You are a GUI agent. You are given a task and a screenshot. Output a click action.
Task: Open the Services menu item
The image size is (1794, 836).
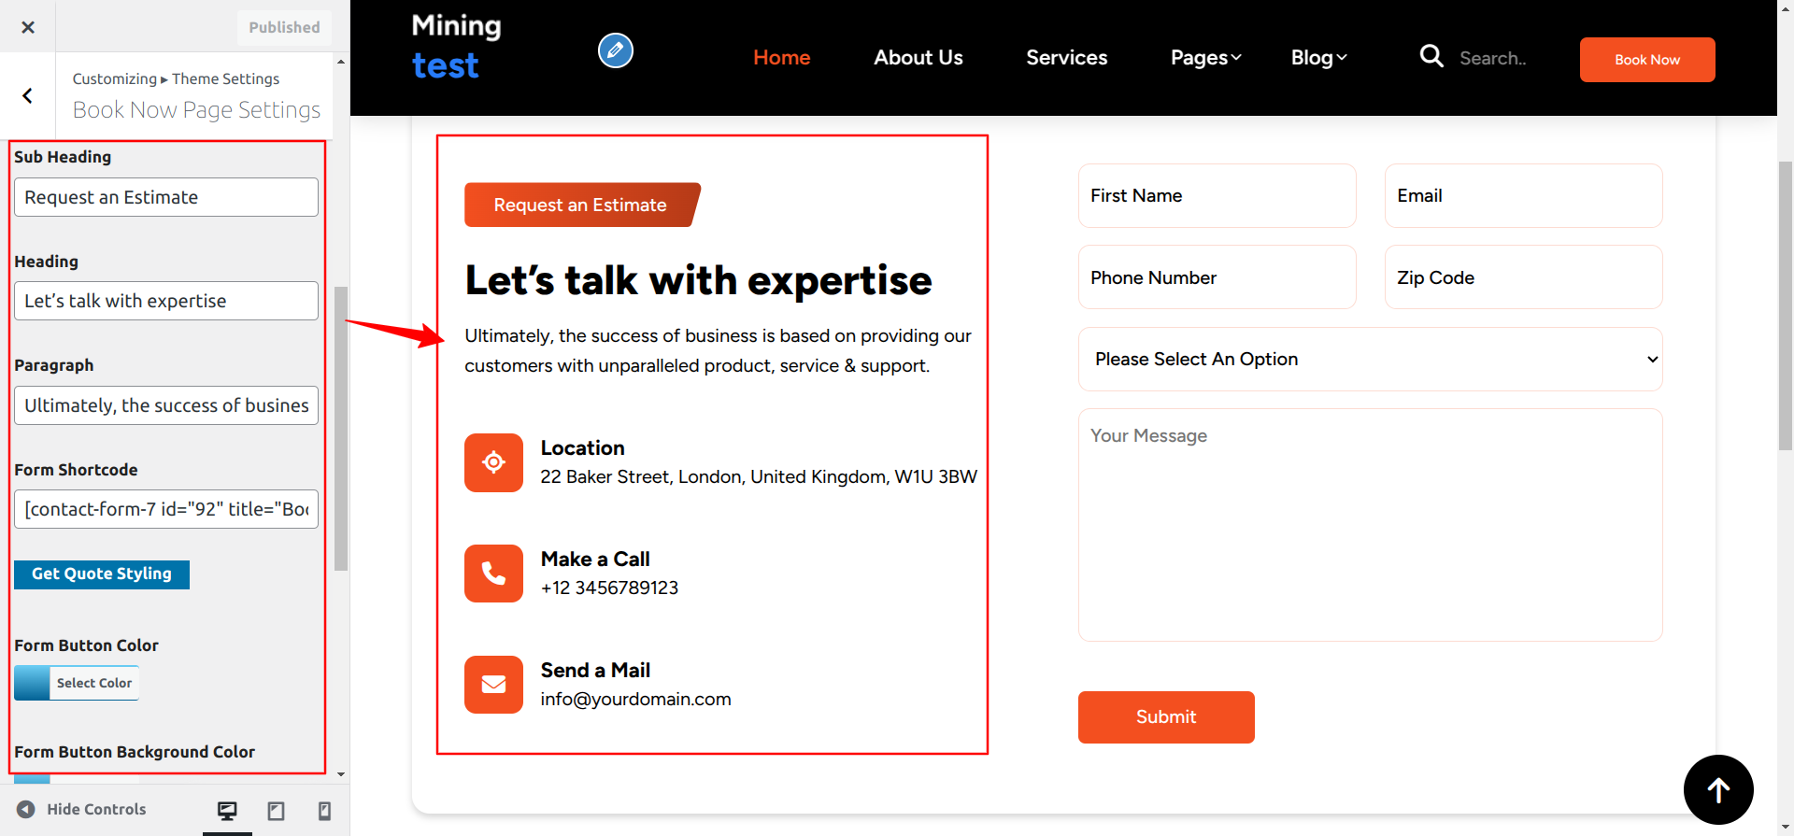click(x=1066, y=58)
